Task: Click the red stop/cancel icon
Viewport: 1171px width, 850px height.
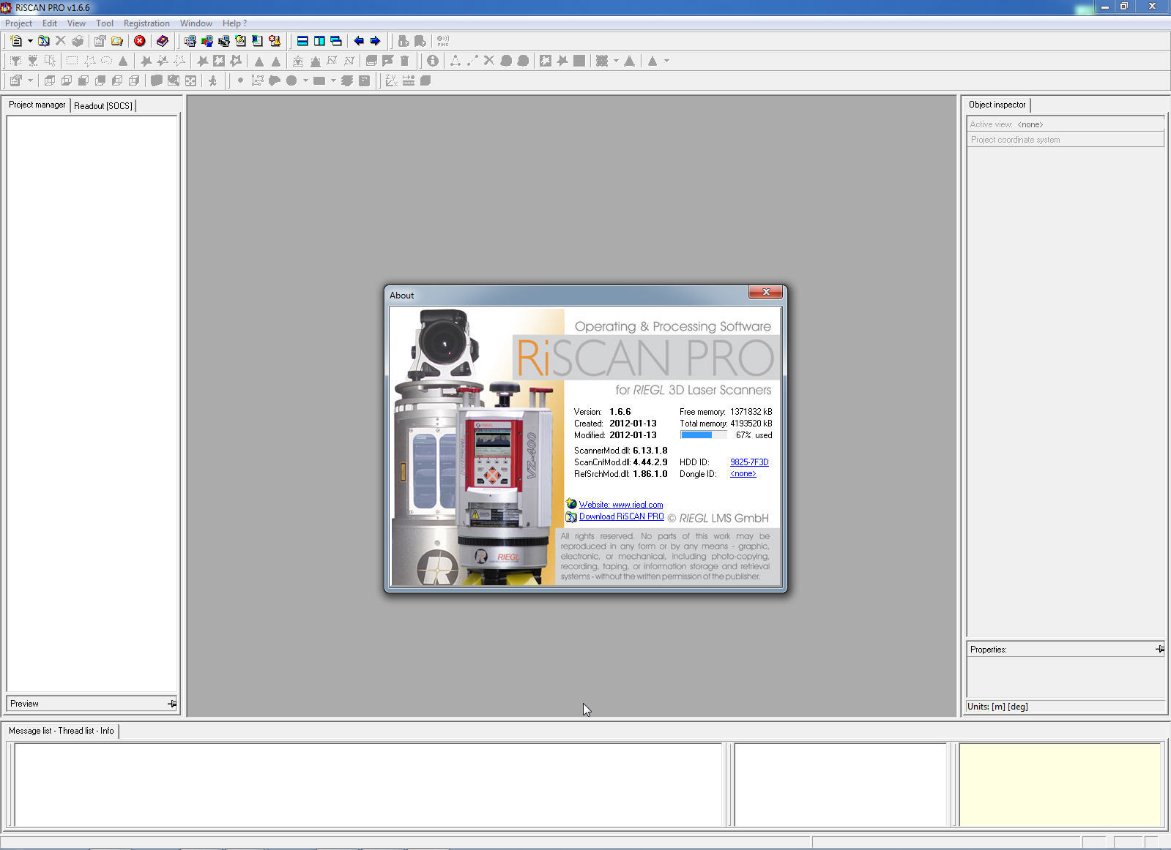Action: (139, 41)
